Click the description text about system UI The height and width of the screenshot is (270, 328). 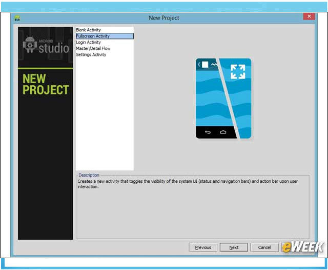click(x=188, y=184)
